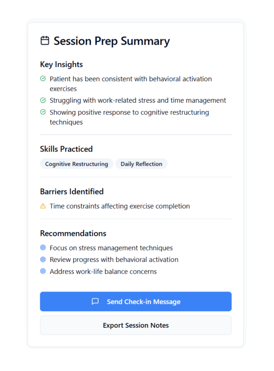
Task: Select the Cognitive Restructuring skill chip
Action: [x=76, y=163]
